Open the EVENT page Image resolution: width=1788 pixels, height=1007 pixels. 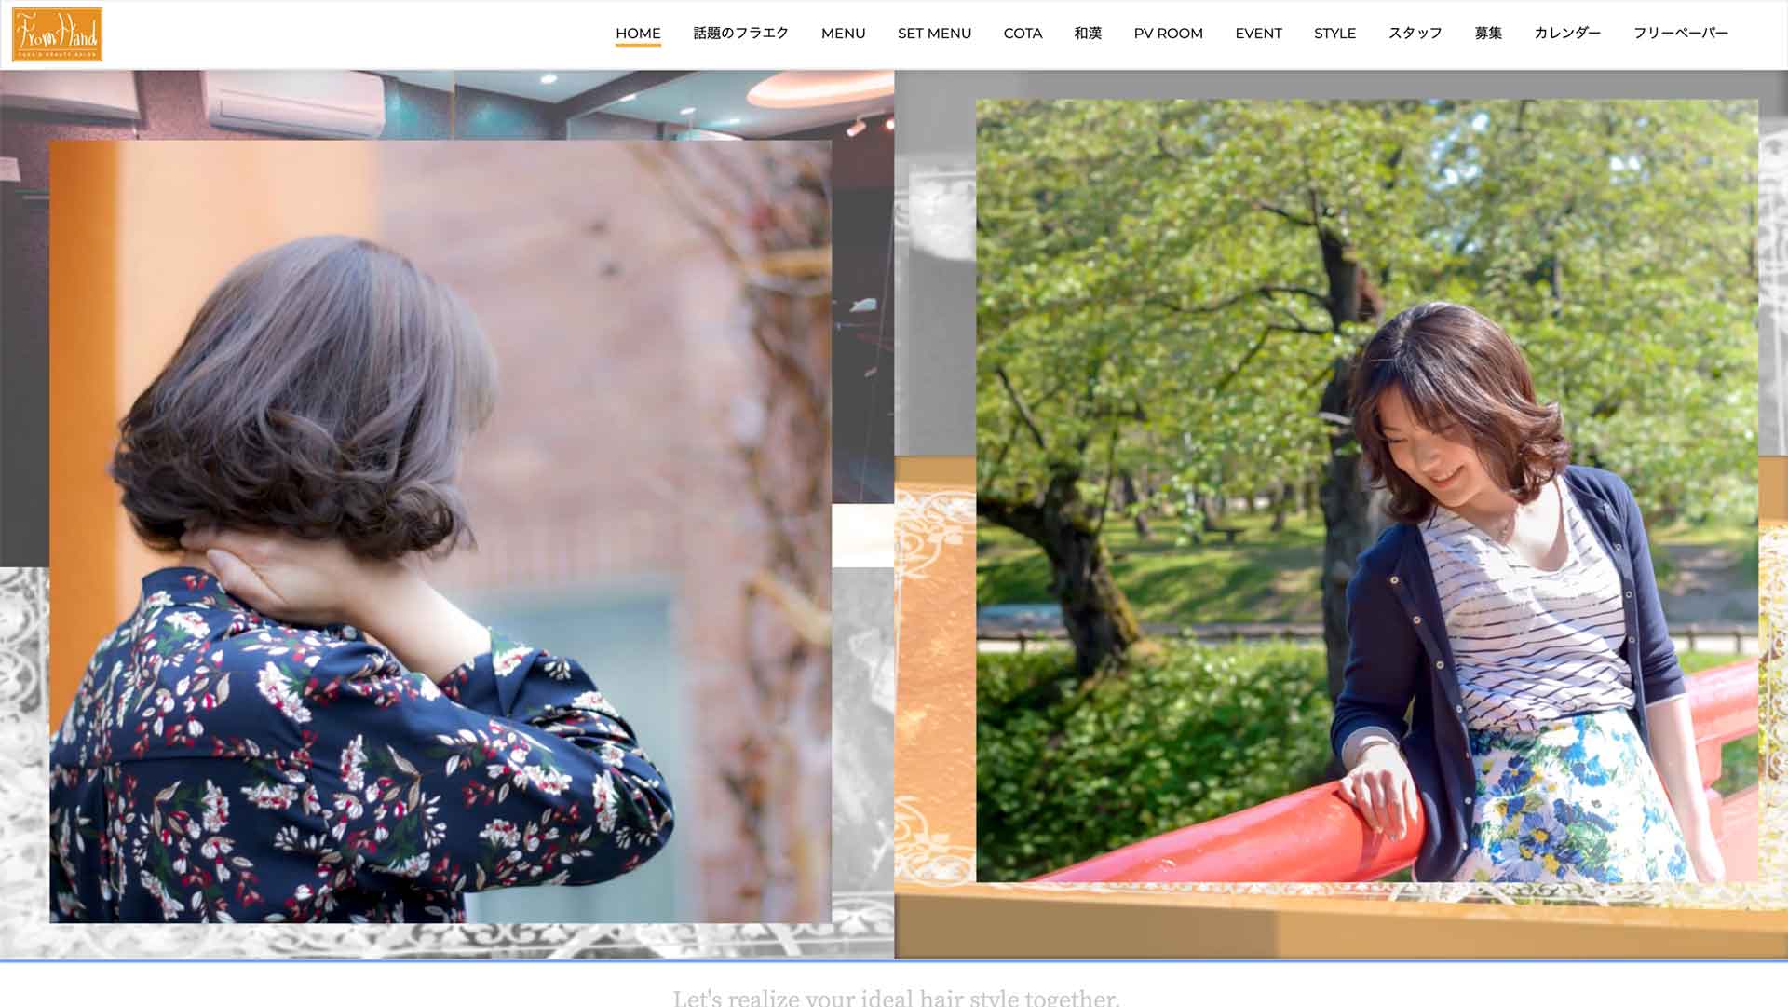pos(1258,34)
